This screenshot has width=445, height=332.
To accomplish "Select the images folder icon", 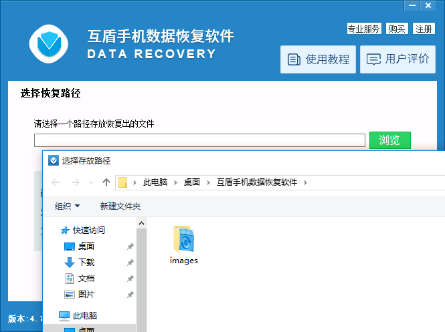I will click(x=183, y=239).
